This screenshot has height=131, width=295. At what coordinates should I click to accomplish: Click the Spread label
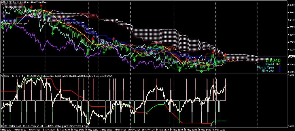[x=269, y=64]
